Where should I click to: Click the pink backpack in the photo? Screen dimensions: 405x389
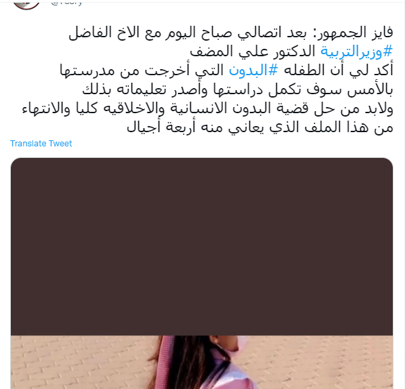[165, 362]
